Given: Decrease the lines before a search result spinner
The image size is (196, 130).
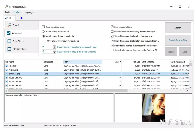Looking at the screenshot, I should (54, 48).
